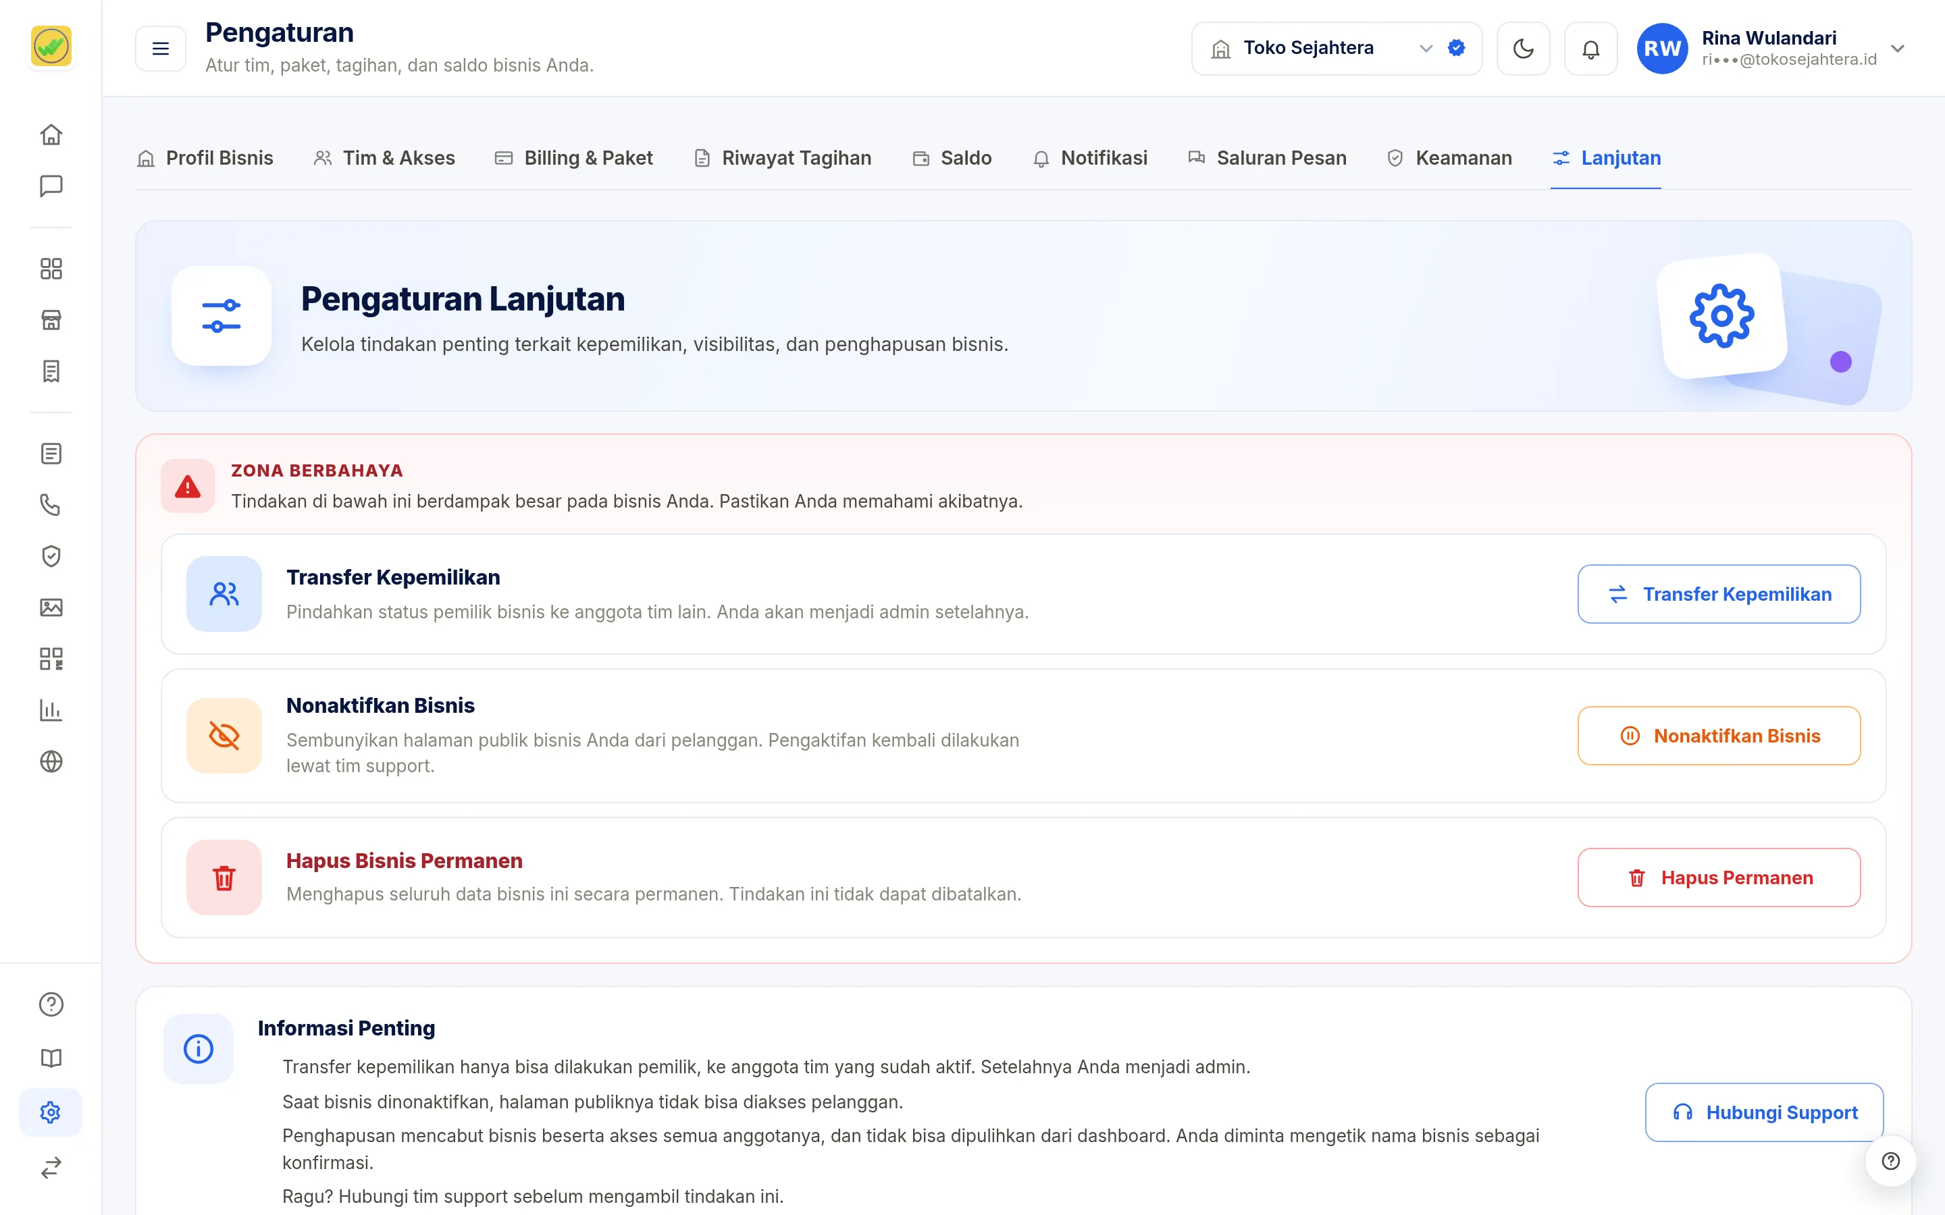Toggle dark mode with moon icon
Screen dimensions: 1945x1215
tap(1523, 49)
